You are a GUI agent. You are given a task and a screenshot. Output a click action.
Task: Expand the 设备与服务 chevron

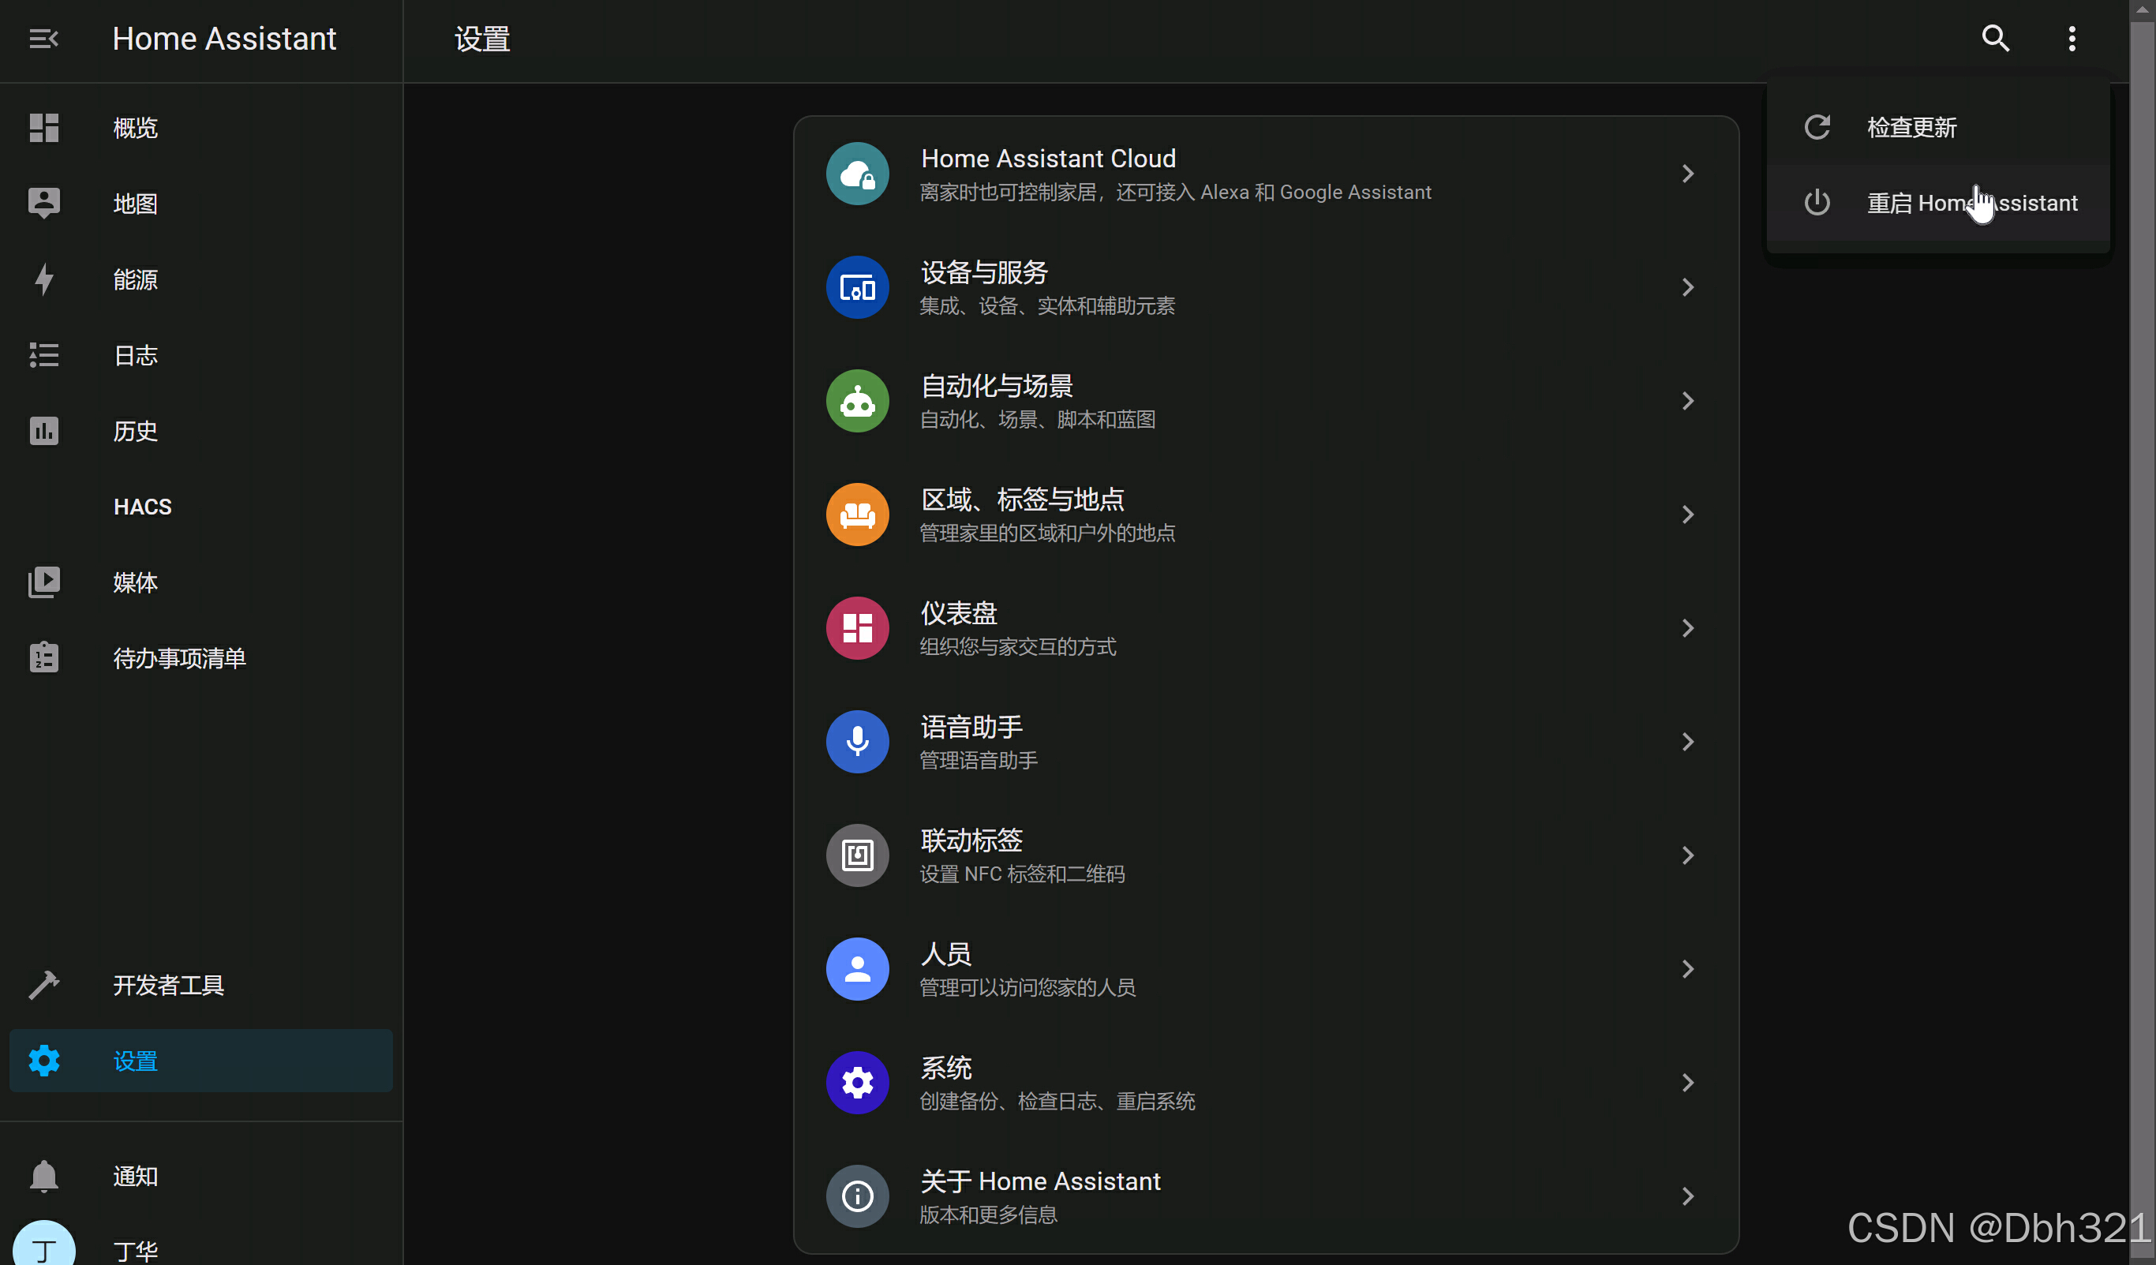(1688, 287)
